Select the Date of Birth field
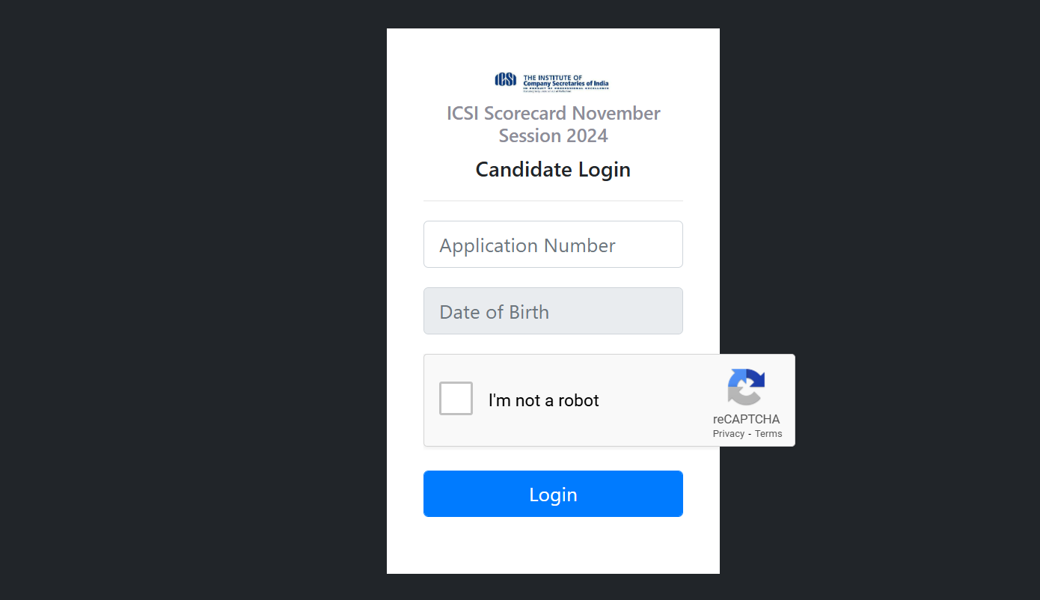1040x600 pixels. tap(553, 311)
